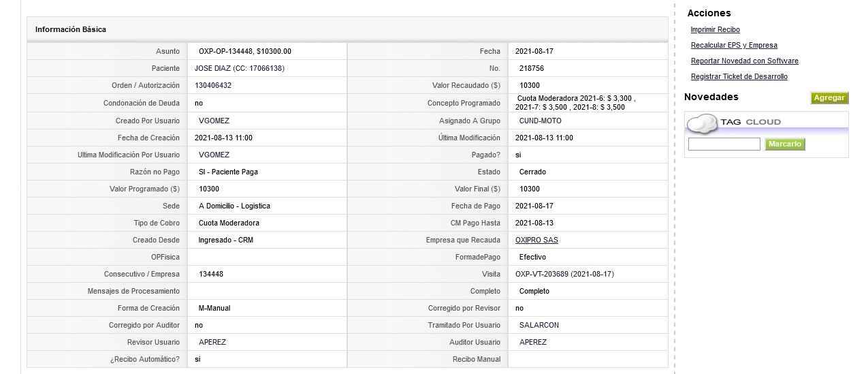This screenshot has height=374, width=851.
Task: Click the Imprimir Recibo link
Action: click(x=715, y=30)
